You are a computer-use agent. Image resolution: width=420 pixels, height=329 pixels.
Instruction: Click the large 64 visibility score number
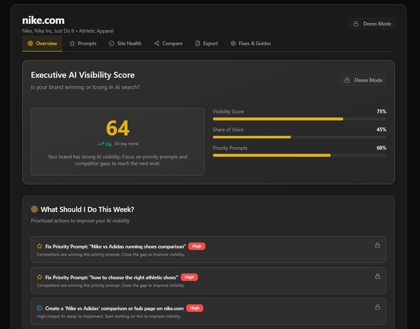pos(118,128)
